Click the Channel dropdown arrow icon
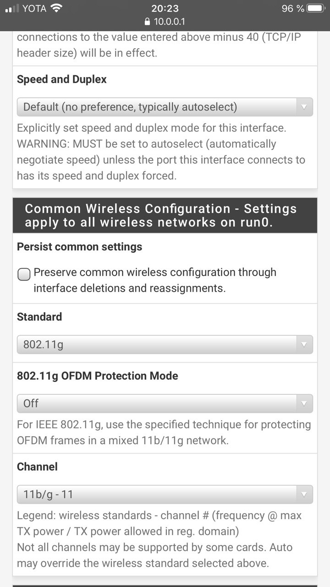The image size is (330, 587). pos(303,495)
